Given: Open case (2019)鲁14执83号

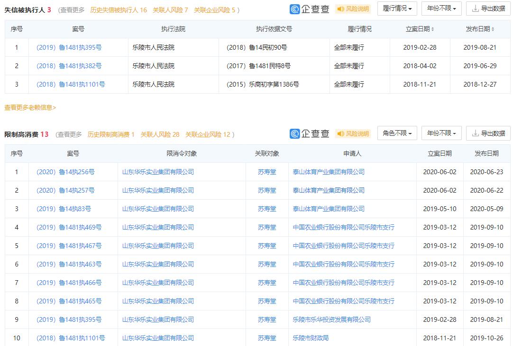Looking at the screenshot, I should (x=64, y=209).
